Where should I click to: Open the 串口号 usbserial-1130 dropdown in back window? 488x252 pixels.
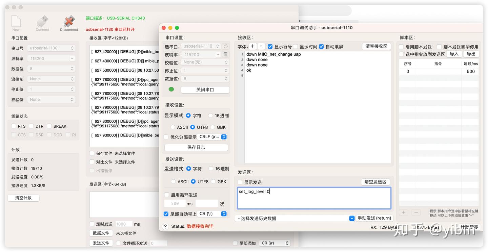point(52,48)
